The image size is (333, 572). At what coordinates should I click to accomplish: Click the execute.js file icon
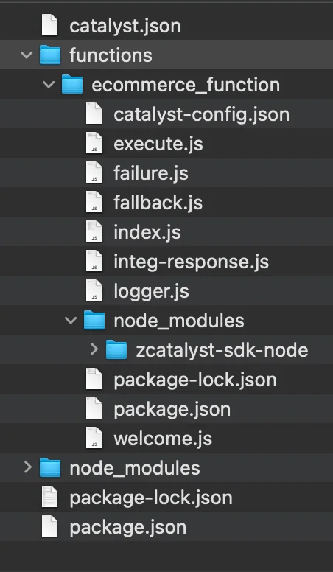pos(94,143)
